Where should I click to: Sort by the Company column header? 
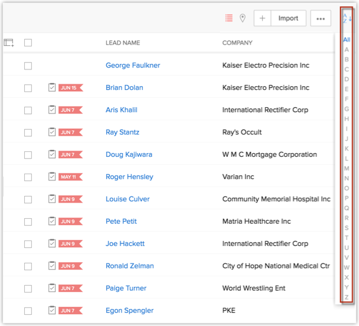point(237,43)
